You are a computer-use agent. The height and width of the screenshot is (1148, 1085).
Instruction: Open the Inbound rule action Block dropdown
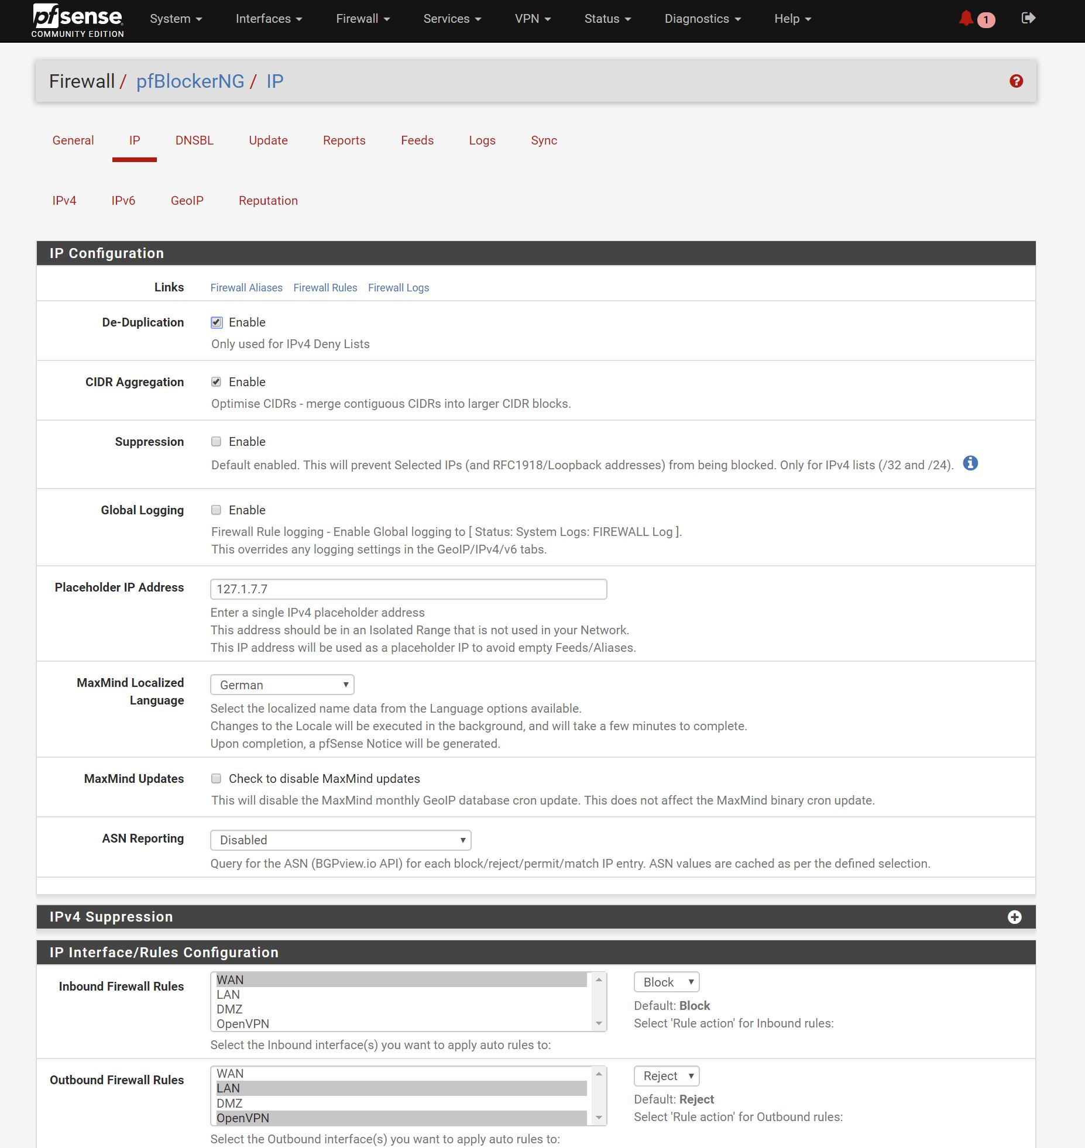point(667,982)
